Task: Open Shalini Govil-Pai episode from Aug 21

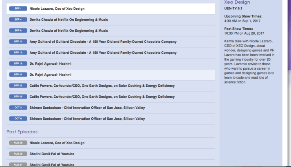Action: 52,165
